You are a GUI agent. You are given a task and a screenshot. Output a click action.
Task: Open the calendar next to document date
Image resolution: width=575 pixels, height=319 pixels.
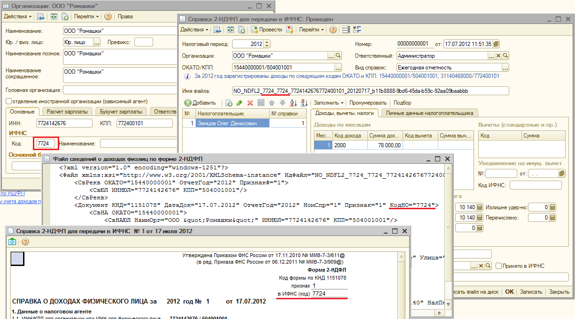point(496,44)
